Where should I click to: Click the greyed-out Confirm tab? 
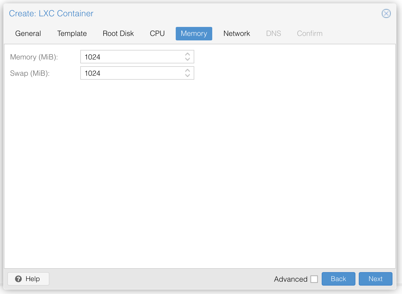tap(309, 33)
